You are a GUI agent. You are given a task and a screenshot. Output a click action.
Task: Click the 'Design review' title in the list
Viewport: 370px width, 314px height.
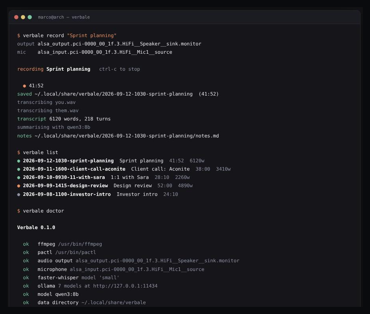tap(132, 186)
